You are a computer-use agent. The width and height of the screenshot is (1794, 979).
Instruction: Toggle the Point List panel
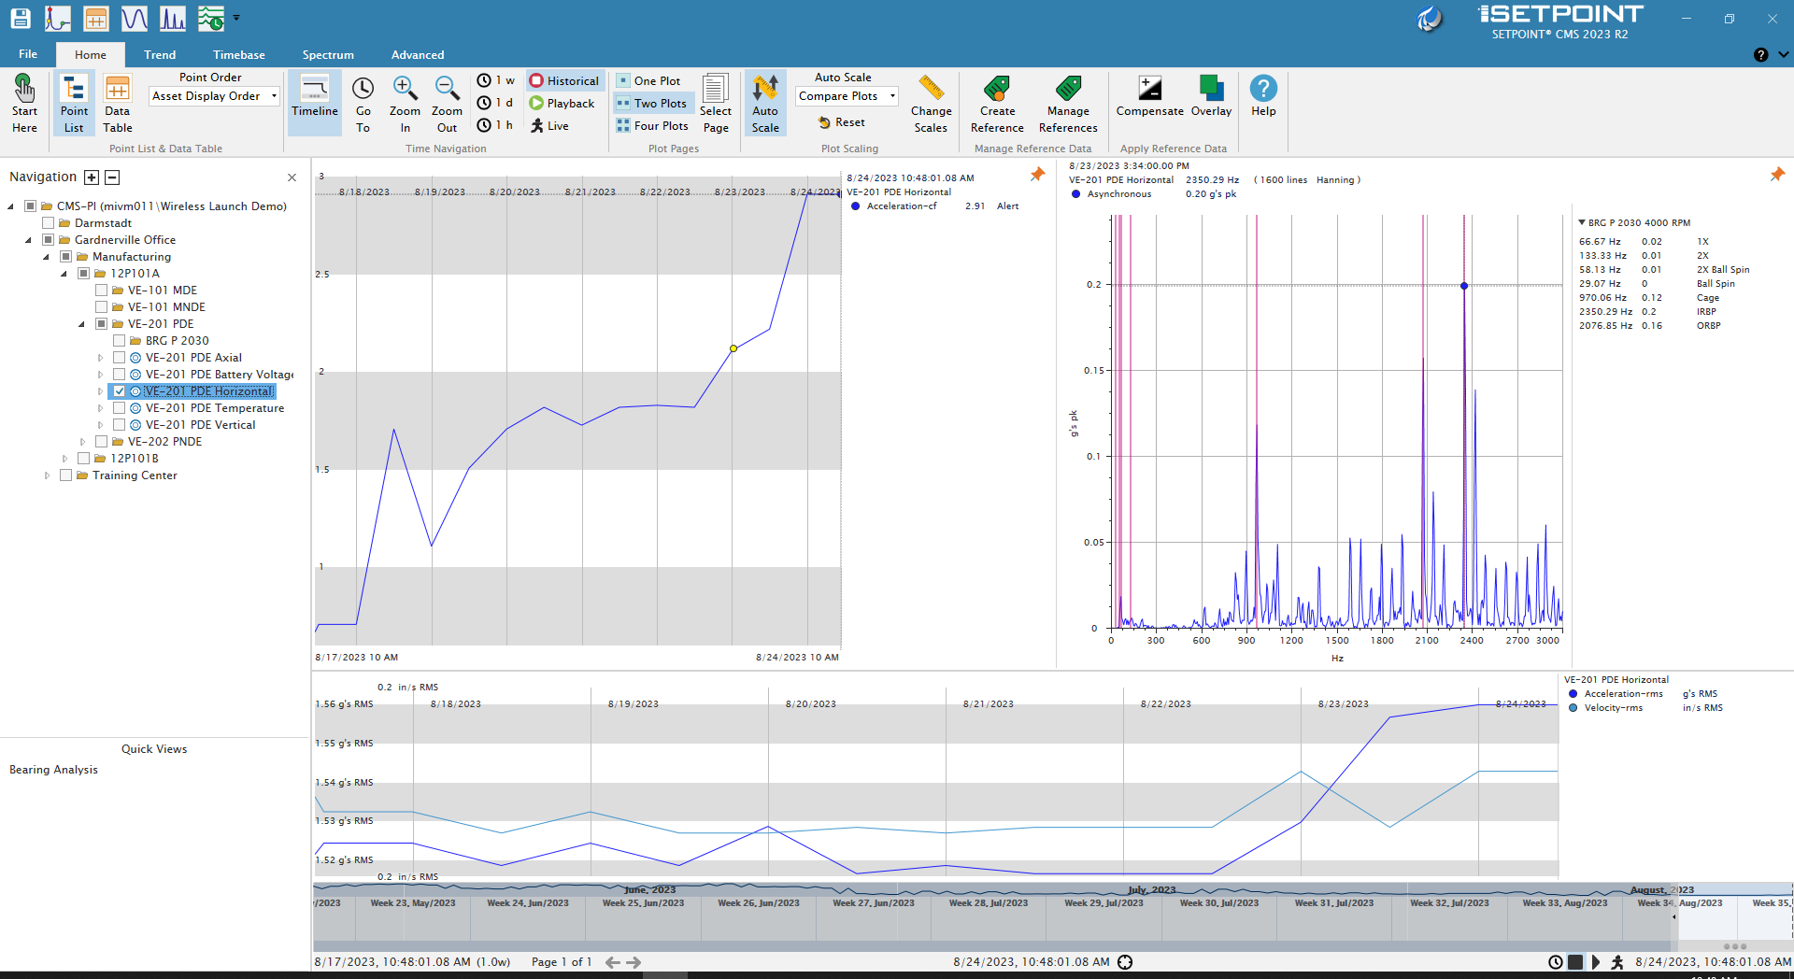(74, 104)
